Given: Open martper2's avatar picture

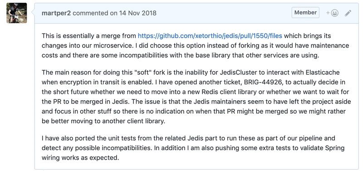Looking at the screenshot, I should (x=17, y=13).
